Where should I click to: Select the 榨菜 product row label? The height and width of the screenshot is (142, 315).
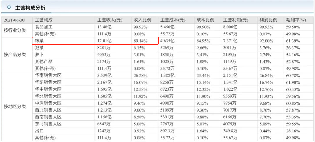[x=39, y=41]
